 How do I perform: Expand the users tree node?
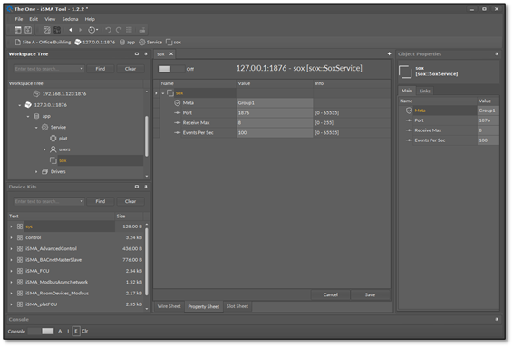click(x=44, y=149)
